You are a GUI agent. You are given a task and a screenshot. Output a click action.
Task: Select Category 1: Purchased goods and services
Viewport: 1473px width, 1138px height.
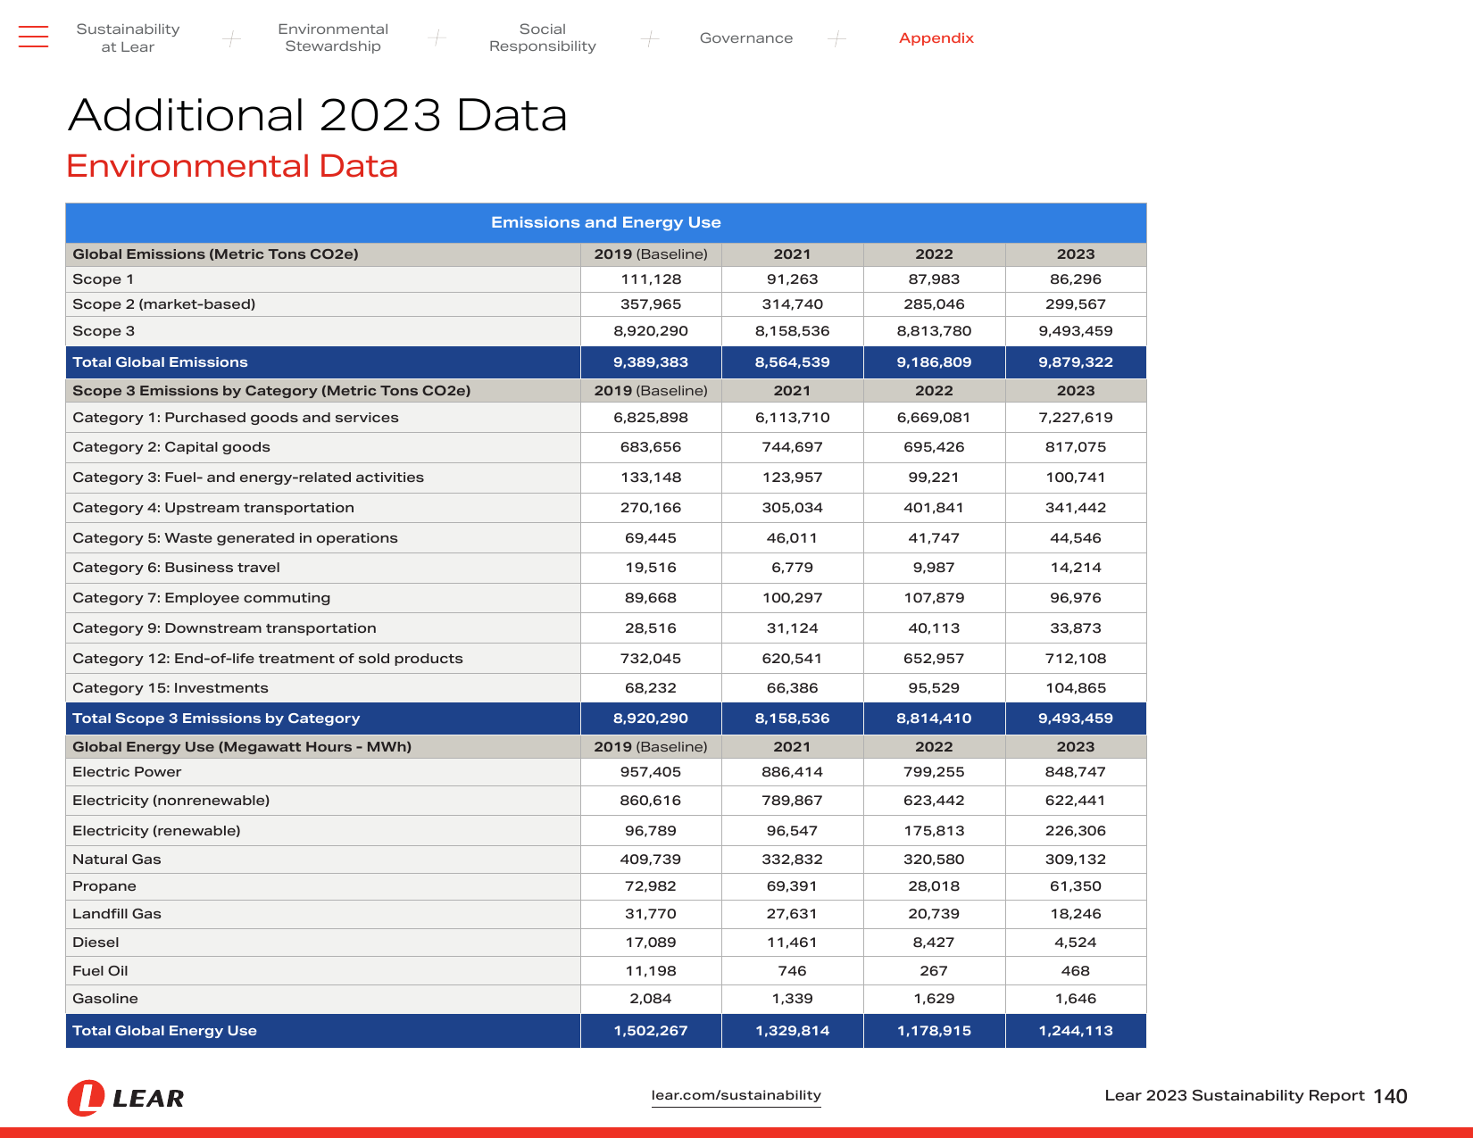(x=236, y=418)
